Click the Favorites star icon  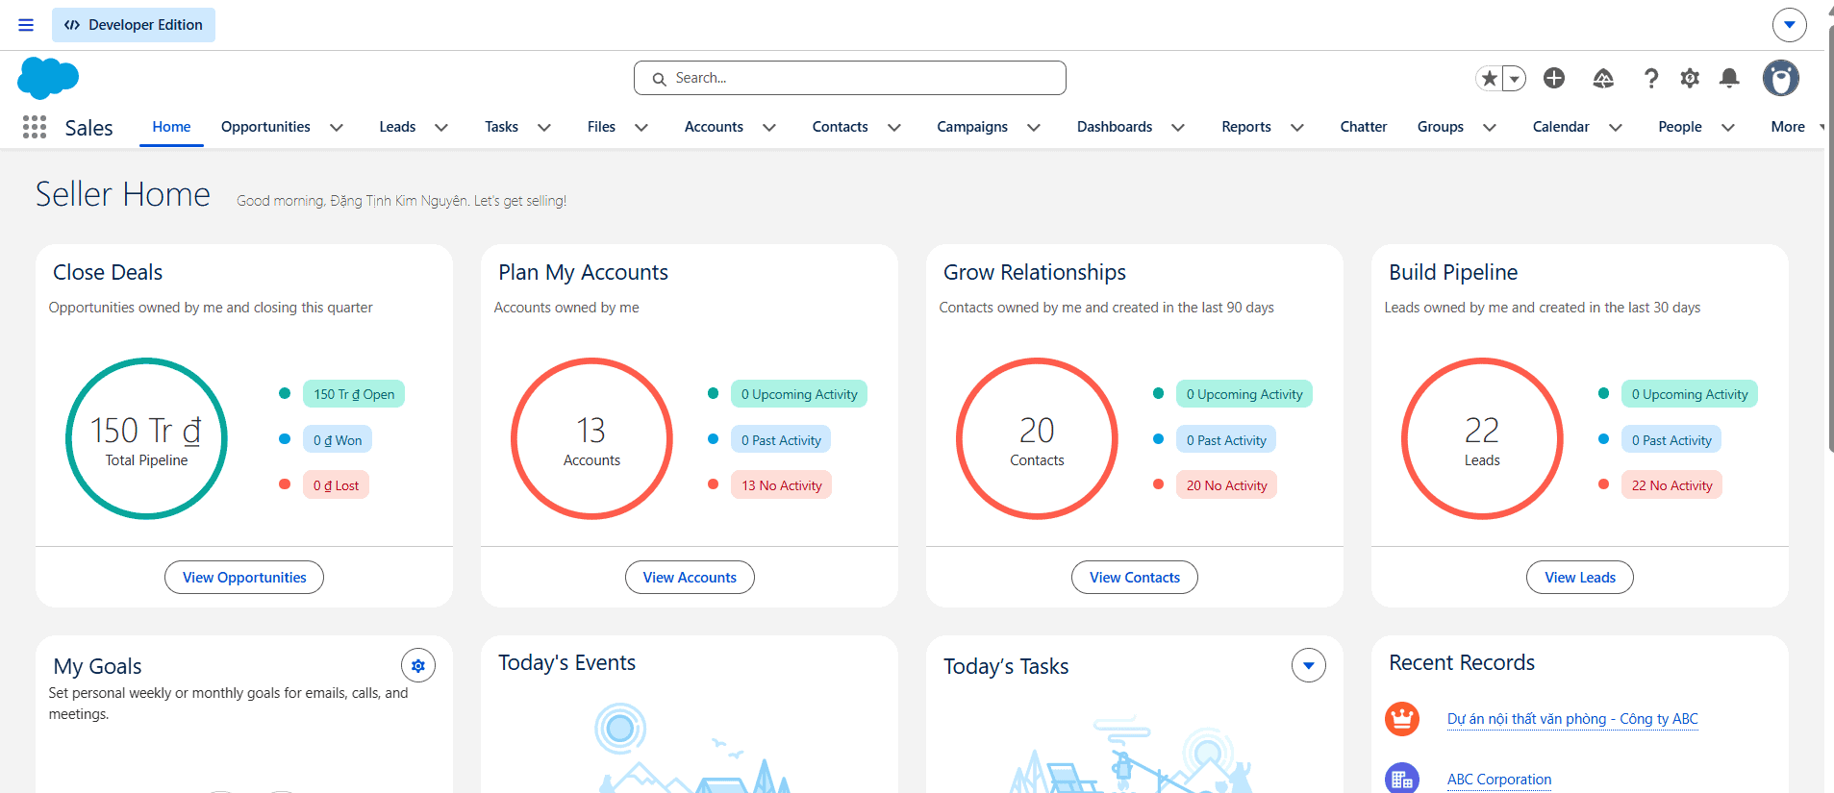click(1490, 78)
